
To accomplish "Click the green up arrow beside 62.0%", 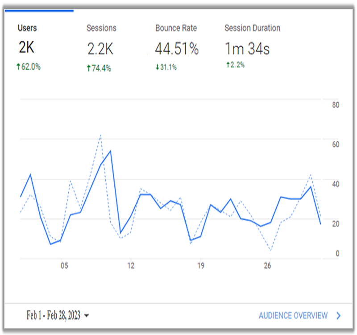I will click(x=19, y=67).
